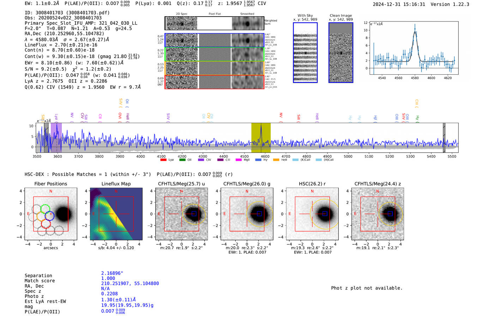This screenshot has width=494, height=336.
Task: Open the Lineflux Map image
Action: coord(116,214)
